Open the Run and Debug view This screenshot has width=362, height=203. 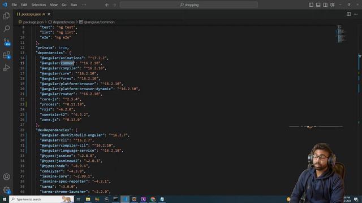(x=6, y=68)
